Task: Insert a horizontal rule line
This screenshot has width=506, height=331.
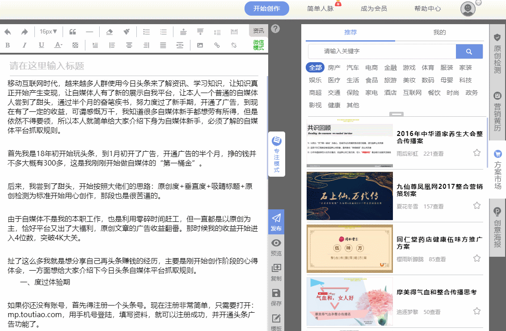Action: click(x=89, y=32)
